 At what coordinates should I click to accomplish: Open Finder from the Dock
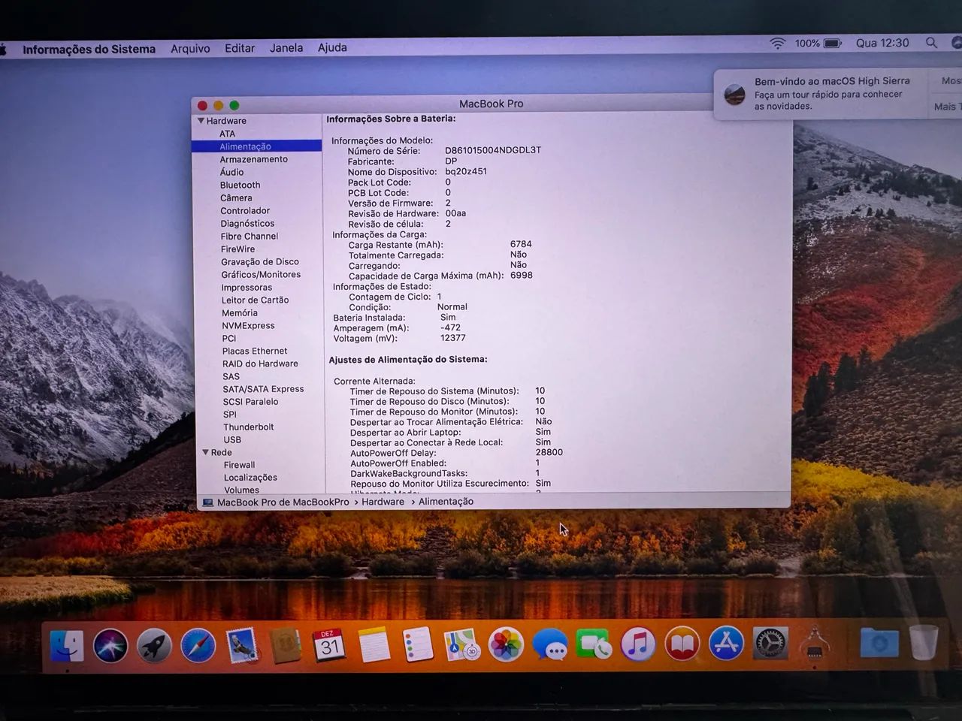click(67, 646)
